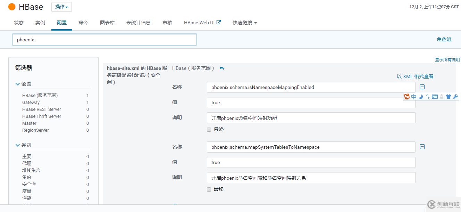Toggle punctuation mode icon on IME bar
This screenshot has width=461, height=212.
[x=428, y=97]
